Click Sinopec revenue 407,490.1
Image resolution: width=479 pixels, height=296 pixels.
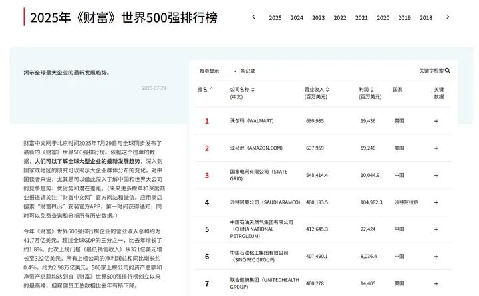pyautogui.click(x=317, y=257)
